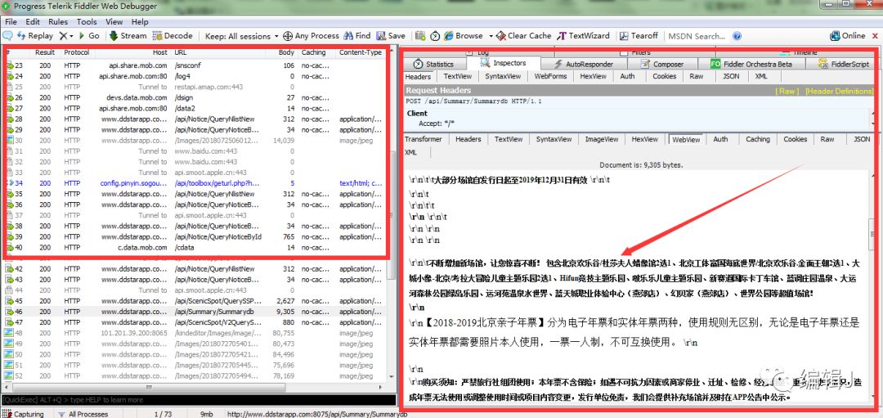Select session 39 QueryNoticeById row
The height and width of the screenshot is (418, 883).
tap(195, 236)
